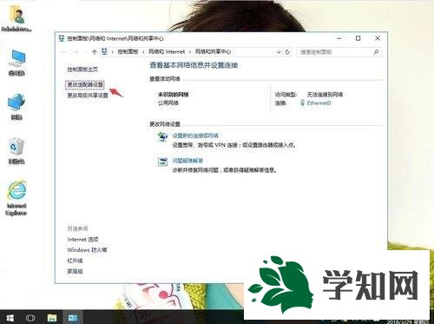Select the 回收站 desktop icon
This screenshot has width=434, height=324.
click(x=16, y=150)
